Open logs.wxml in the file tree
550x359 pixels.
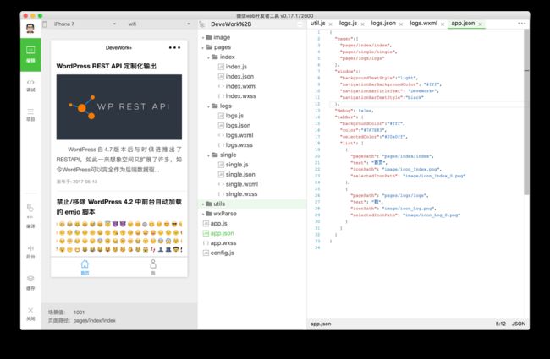tap(236, 135)
